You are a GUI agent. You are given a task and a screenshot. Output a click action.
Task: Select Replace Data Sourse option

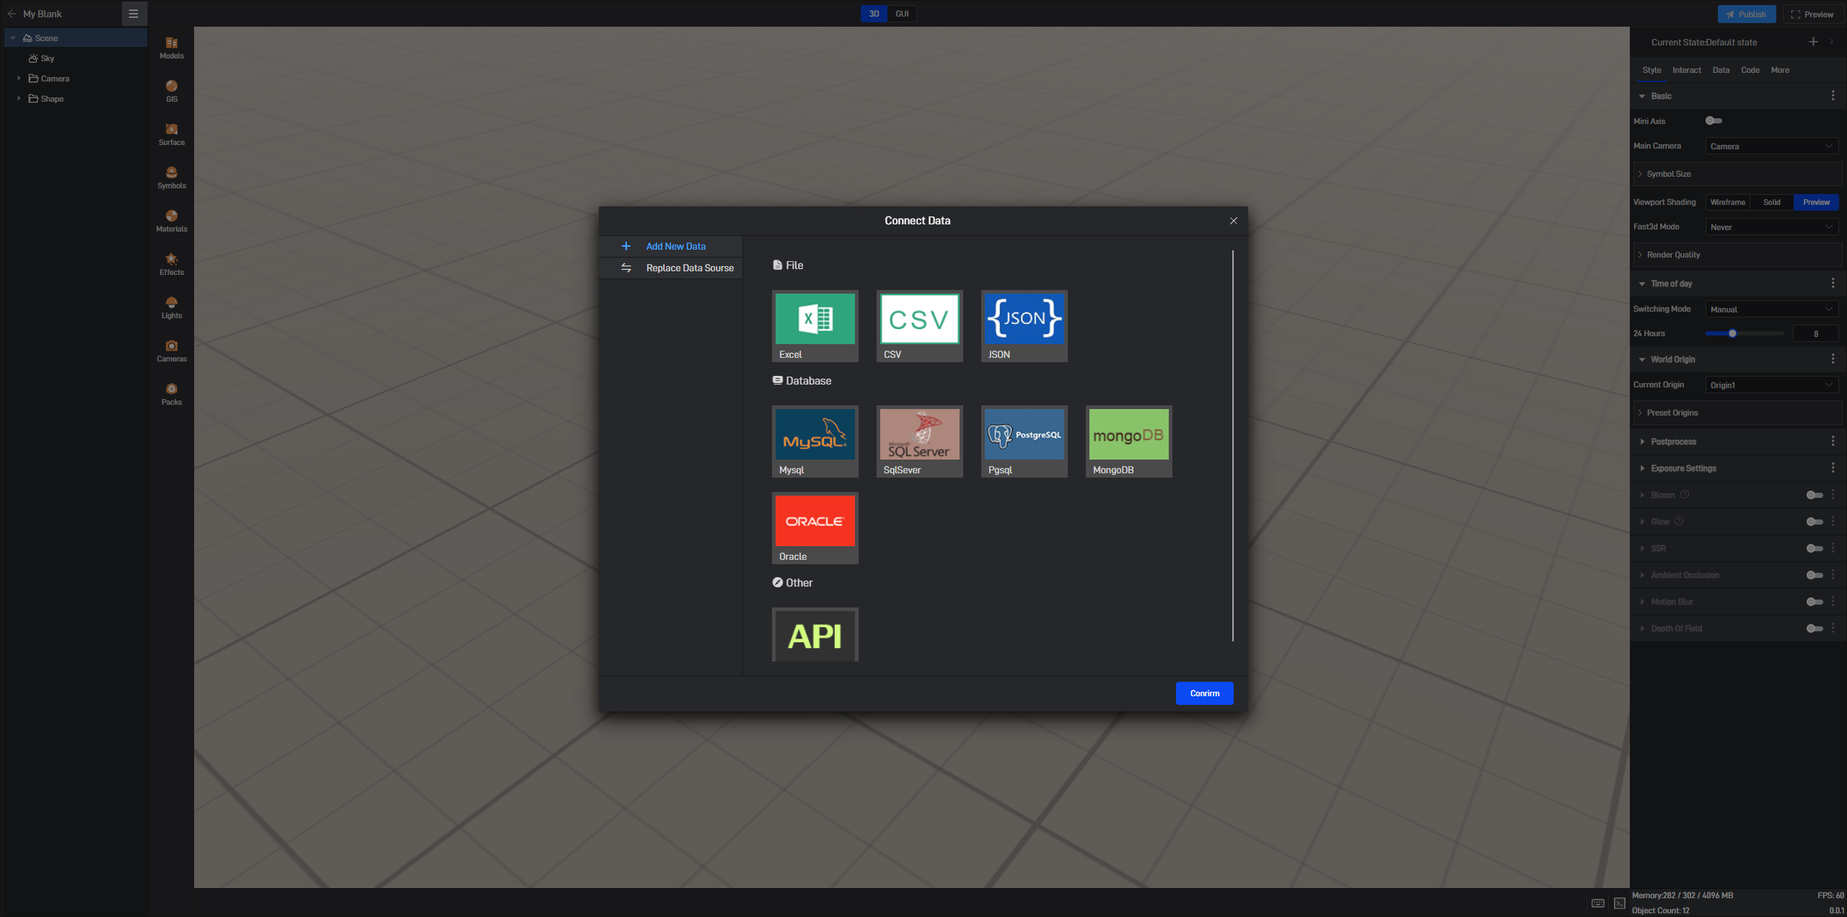(671, 268)
